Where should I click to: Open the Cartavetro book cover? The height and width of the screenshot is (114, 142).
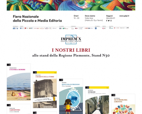tap(19, 109)
